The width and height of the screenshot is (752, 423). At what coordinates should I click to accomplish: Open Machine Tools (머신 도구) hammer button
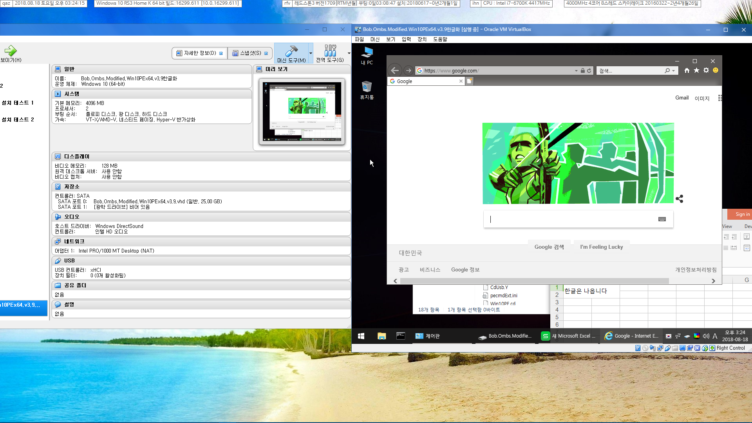(x=291, y=53)
